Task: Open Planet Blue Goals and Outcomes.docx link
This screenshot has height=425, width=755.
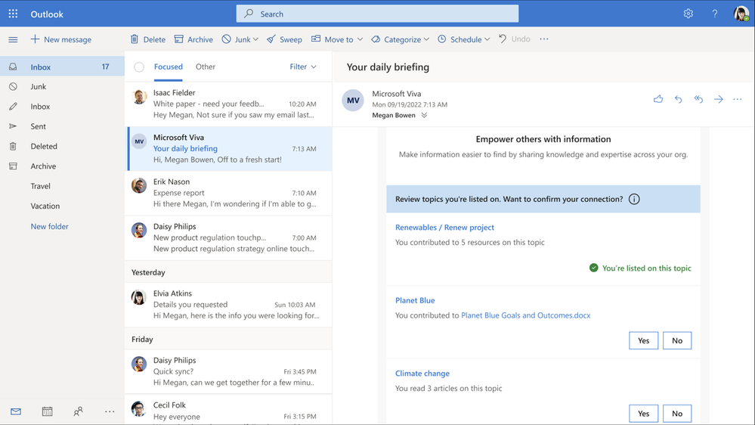Action: pyautogui.click(x=525, y=315)
